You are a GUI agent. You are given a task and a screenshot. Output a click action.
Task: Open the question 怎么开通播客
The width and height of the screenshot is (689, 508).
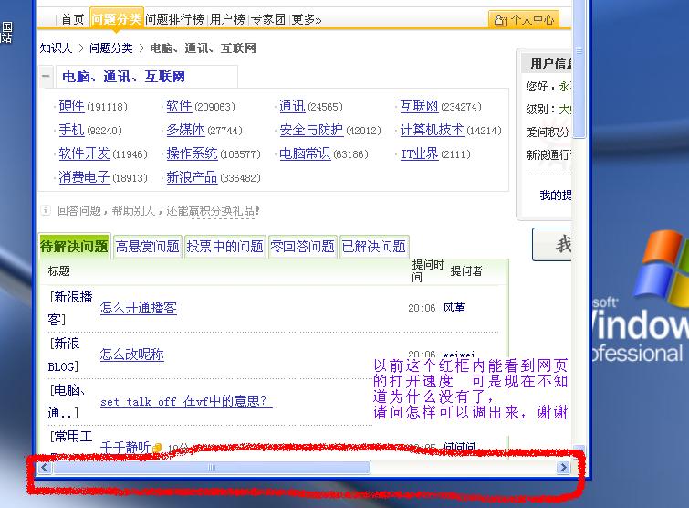point(139,307)
